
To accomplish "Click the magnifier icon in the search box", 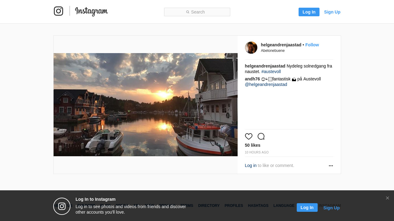I will click(x=188, y=12).
